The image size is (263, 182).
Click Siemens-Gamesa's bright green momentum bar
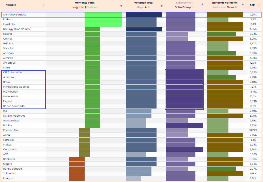point(103,14)
